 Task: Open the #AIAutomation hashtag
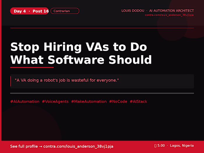25,101
